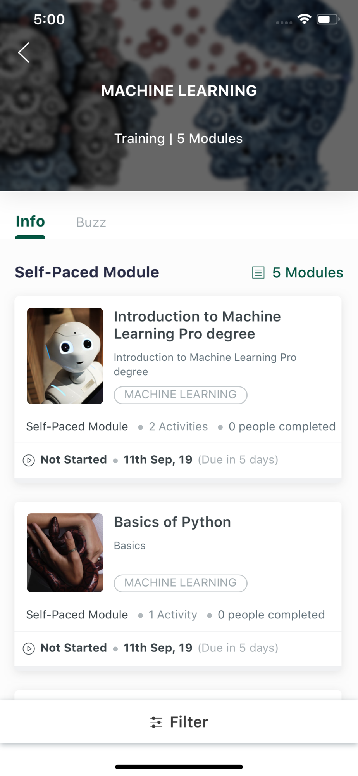
Task: Open Introduction to Machine Learning Pro degree title
Action: coord(197,325)
